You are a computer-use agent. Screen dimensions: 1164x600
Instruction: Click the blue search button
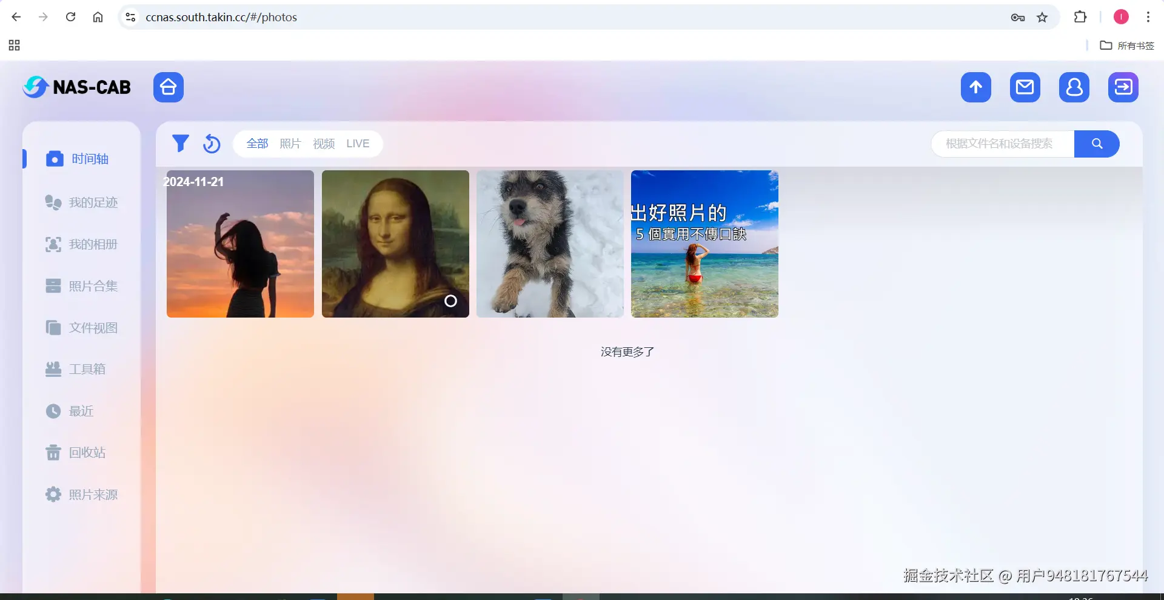coord(1097,144)
